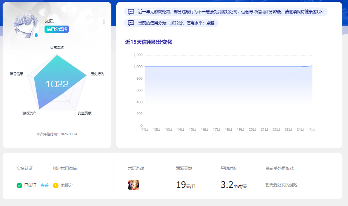Click the 实名认证 label

click(25, 168)
